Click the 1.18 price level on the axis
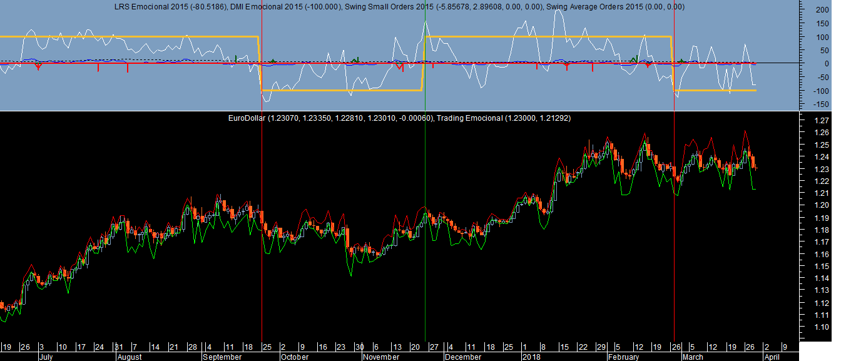This screenshot has height=361, width=846. pos(822,230)
